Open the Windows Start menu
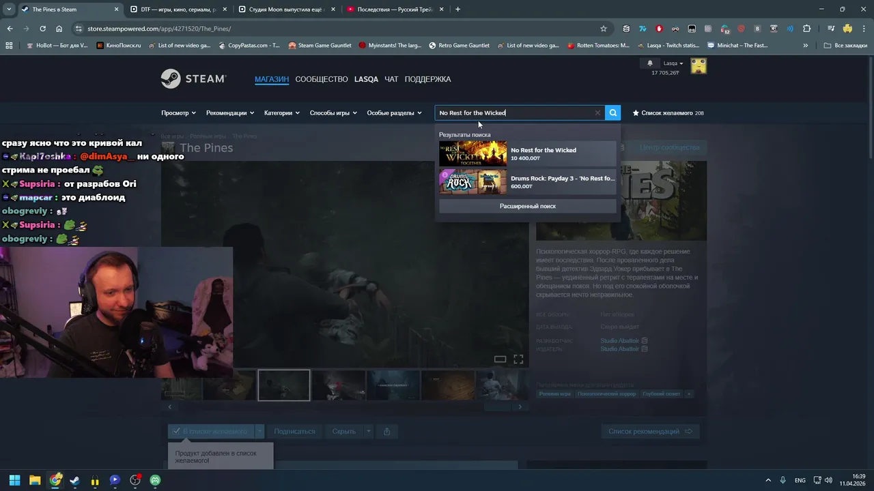874x491 pixels. click(x=14, y=480)
